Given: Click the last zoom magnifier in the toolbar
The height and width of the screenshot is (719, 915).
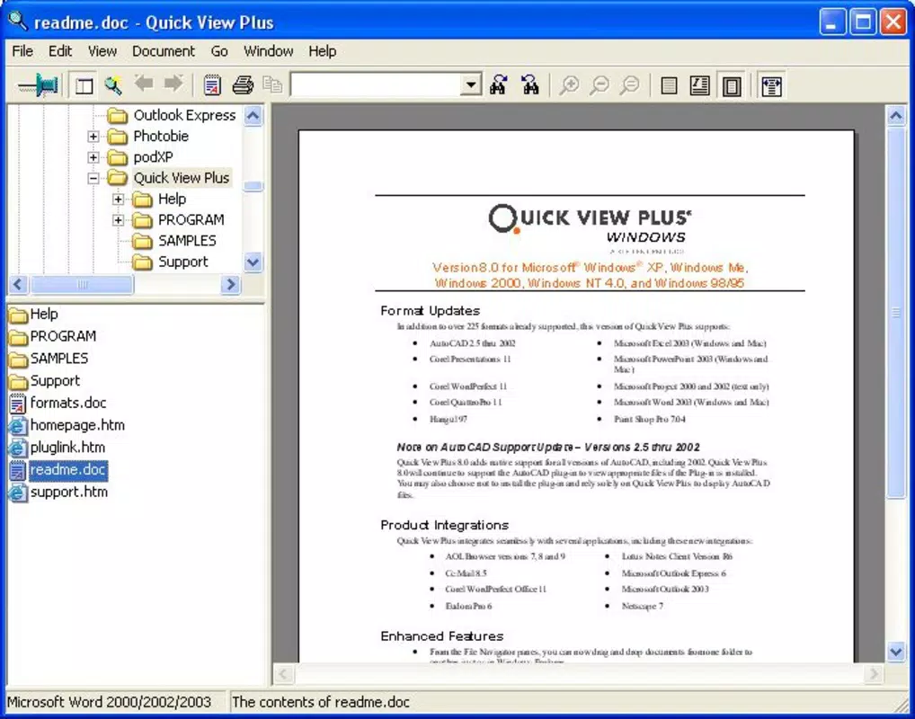Looking at the screenshot, I should (630, 85).
